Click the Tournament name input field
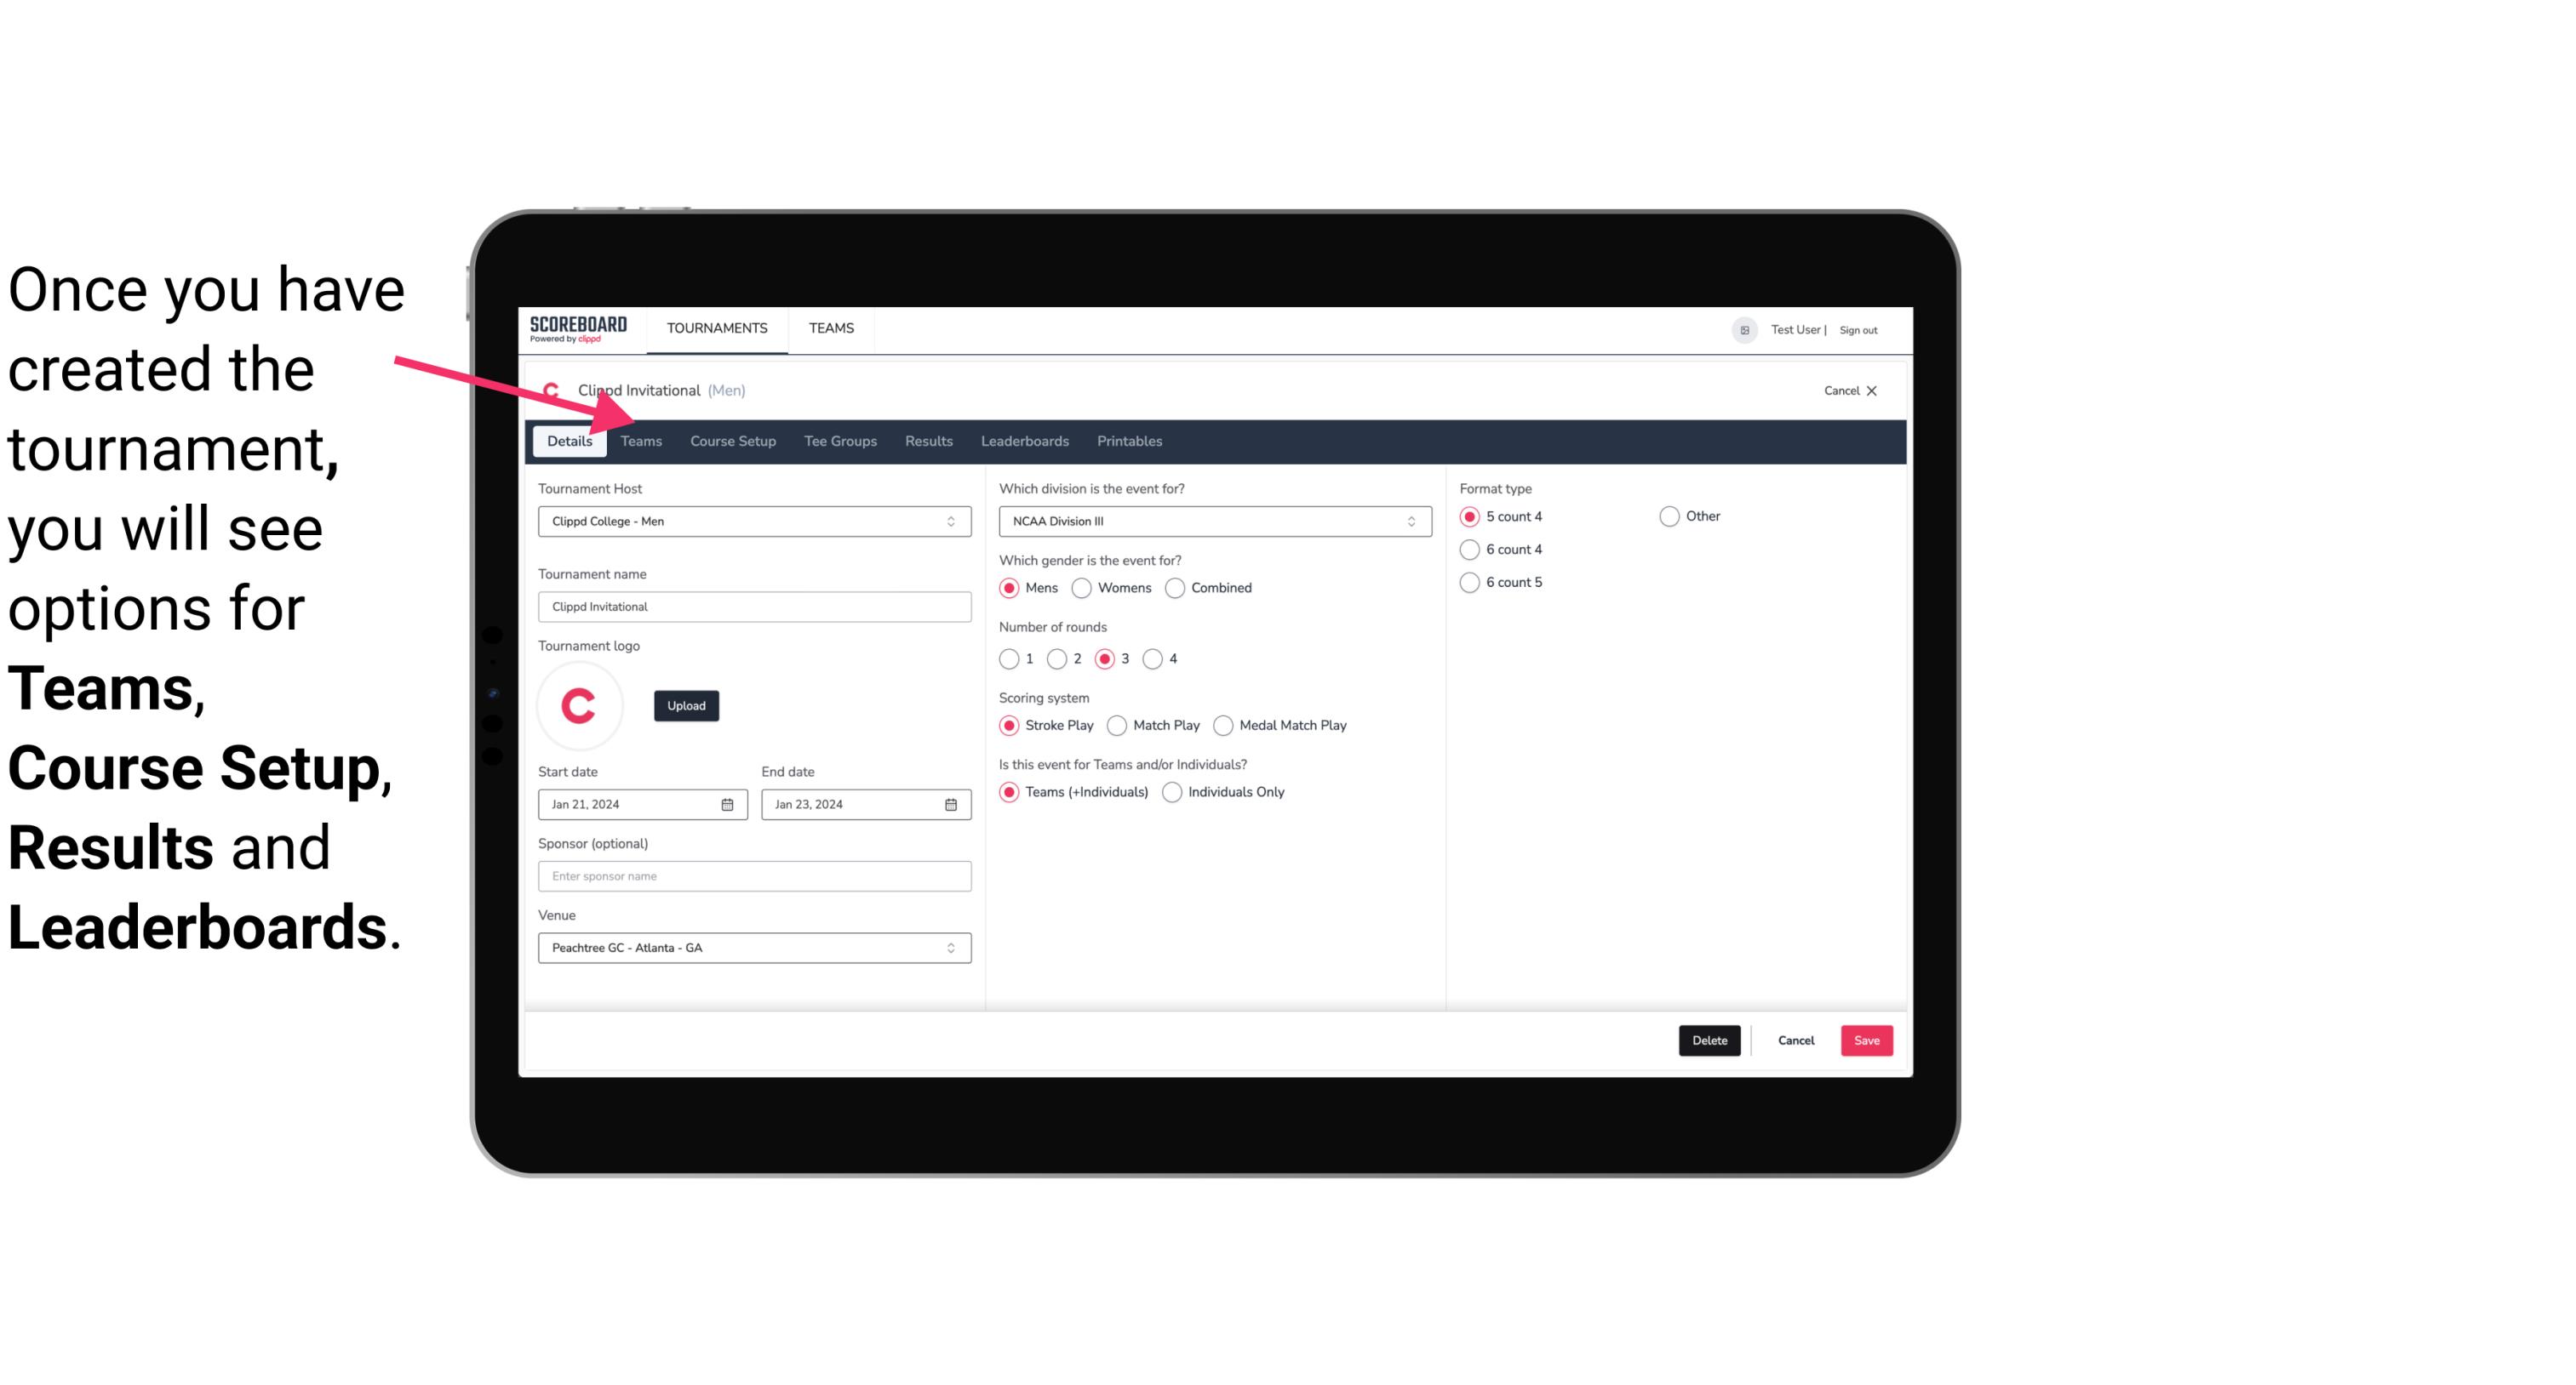The height and width of the screenshot is (1385, 2576). (x=754, y=606)
